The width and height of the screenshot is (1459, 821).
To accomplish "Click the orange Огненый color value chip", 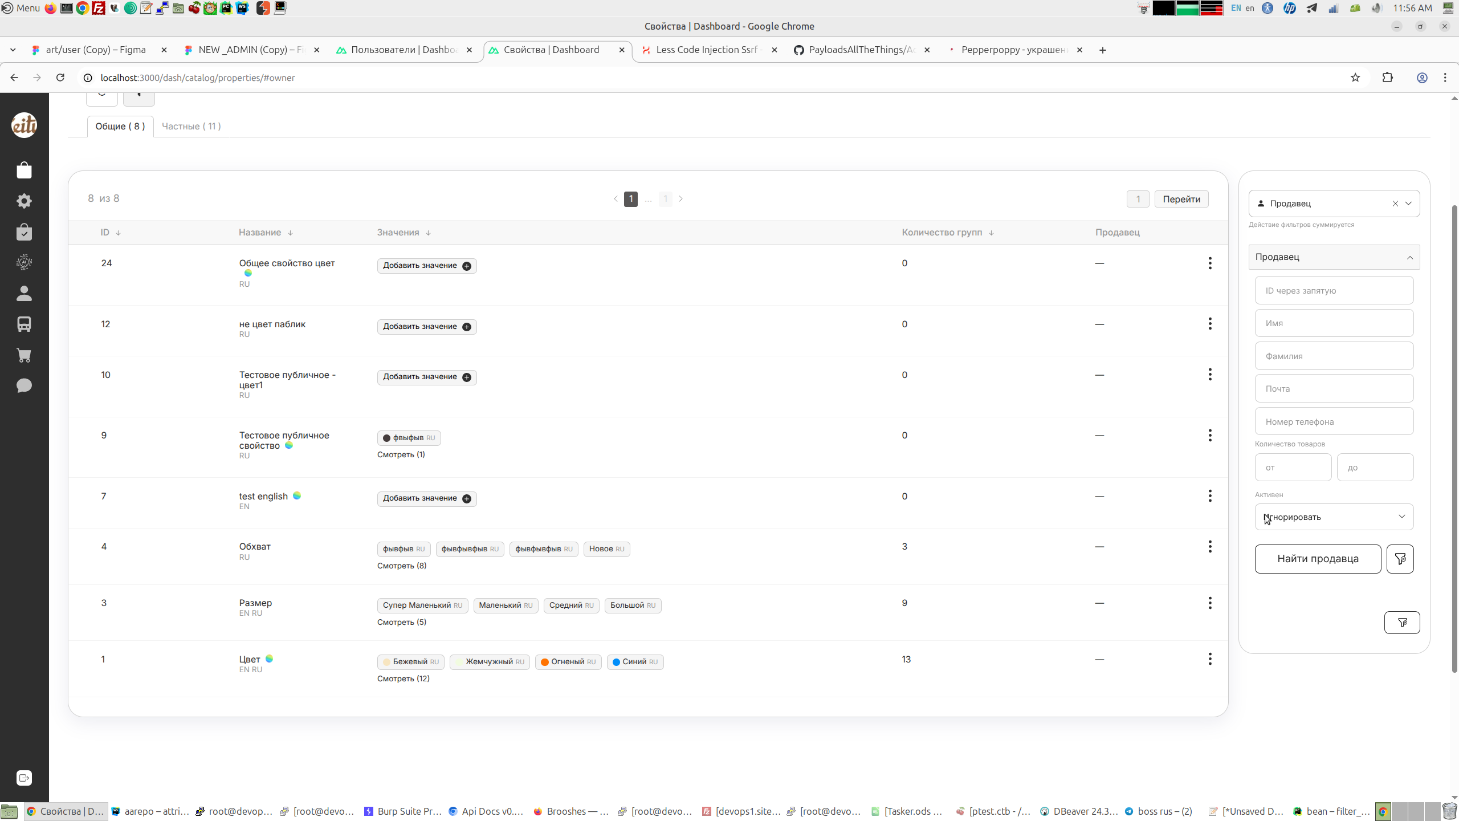I will tap(568, 662).
